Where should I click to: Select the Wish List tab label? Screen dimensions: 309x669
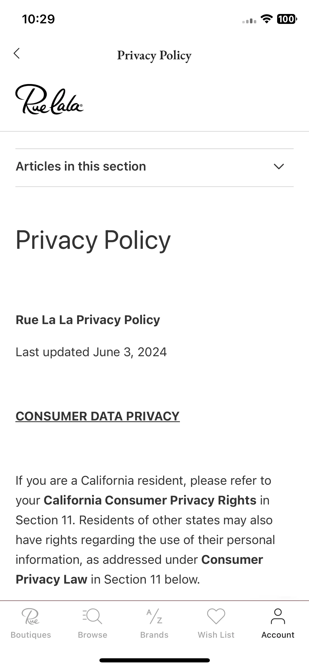tap(216, 635)
